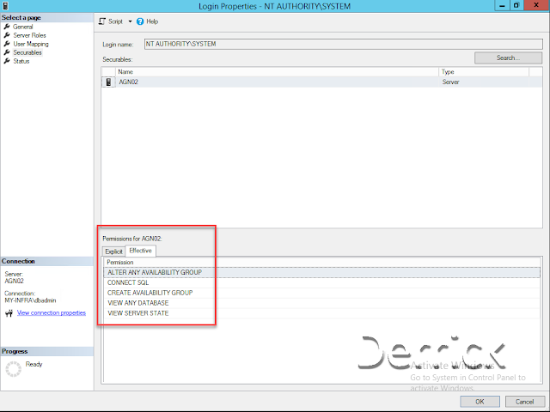This screenshot has width=550, height=412.
Task: Click the AGN02 server row icon
Action: (x=108, y=82)
